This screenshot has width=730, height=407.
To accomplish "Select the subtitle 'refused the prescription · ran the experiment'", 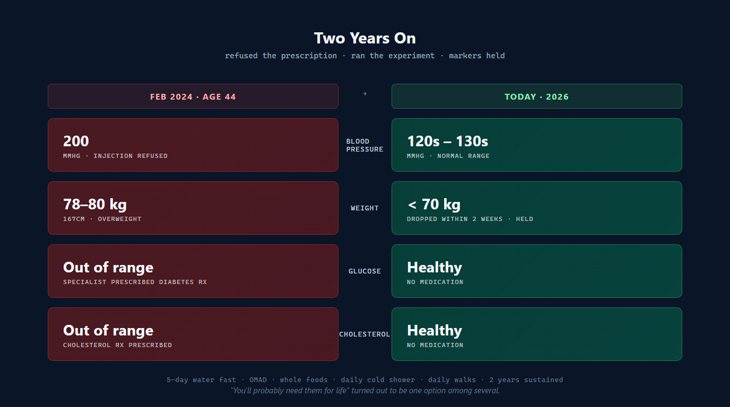I will pos(330,56).
